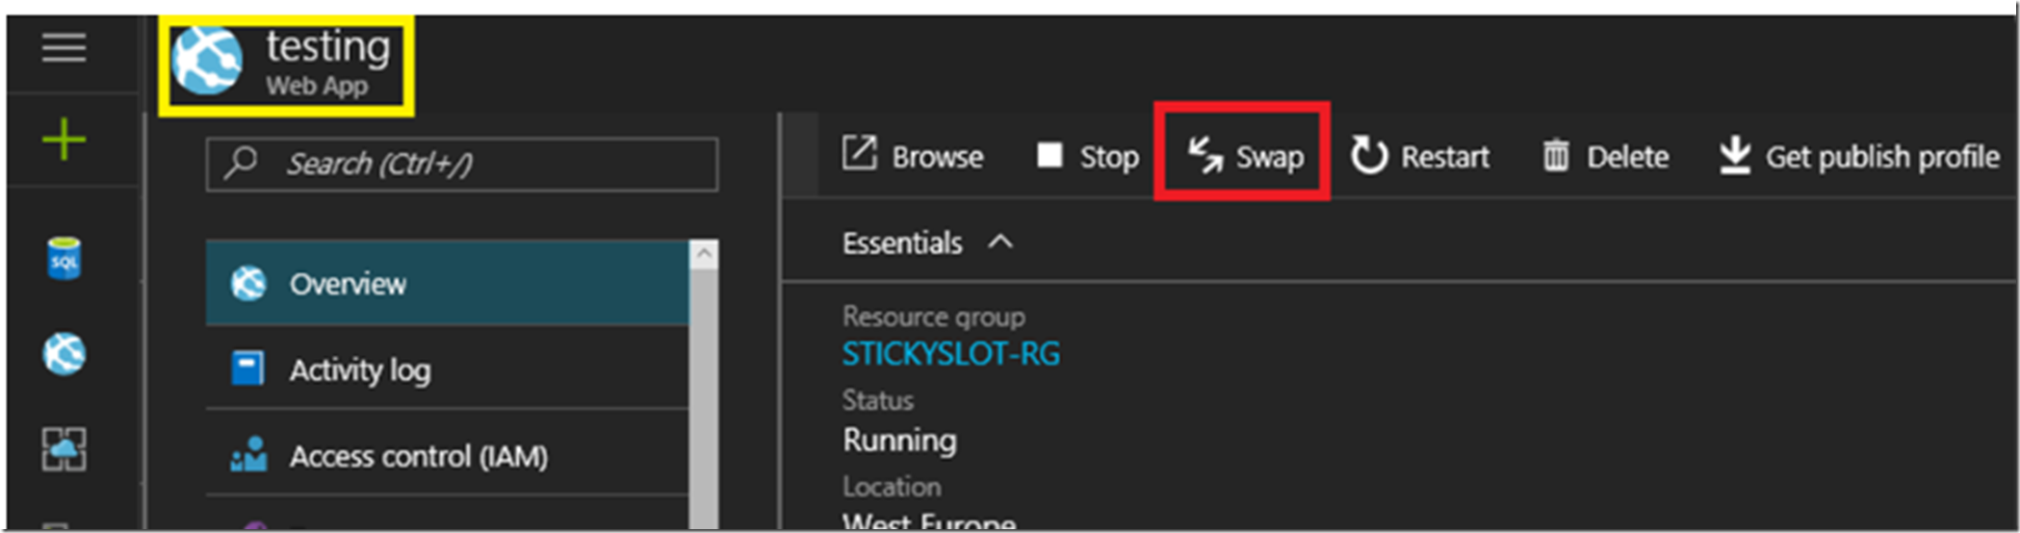The image size is (2020, 533).
Task: Click the Browse external link icon
Action: pyautogui.click(x=860, y=154)
